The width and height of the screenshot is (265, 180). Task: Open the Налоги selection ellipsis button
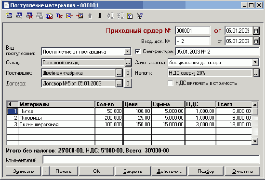point(256,73)
